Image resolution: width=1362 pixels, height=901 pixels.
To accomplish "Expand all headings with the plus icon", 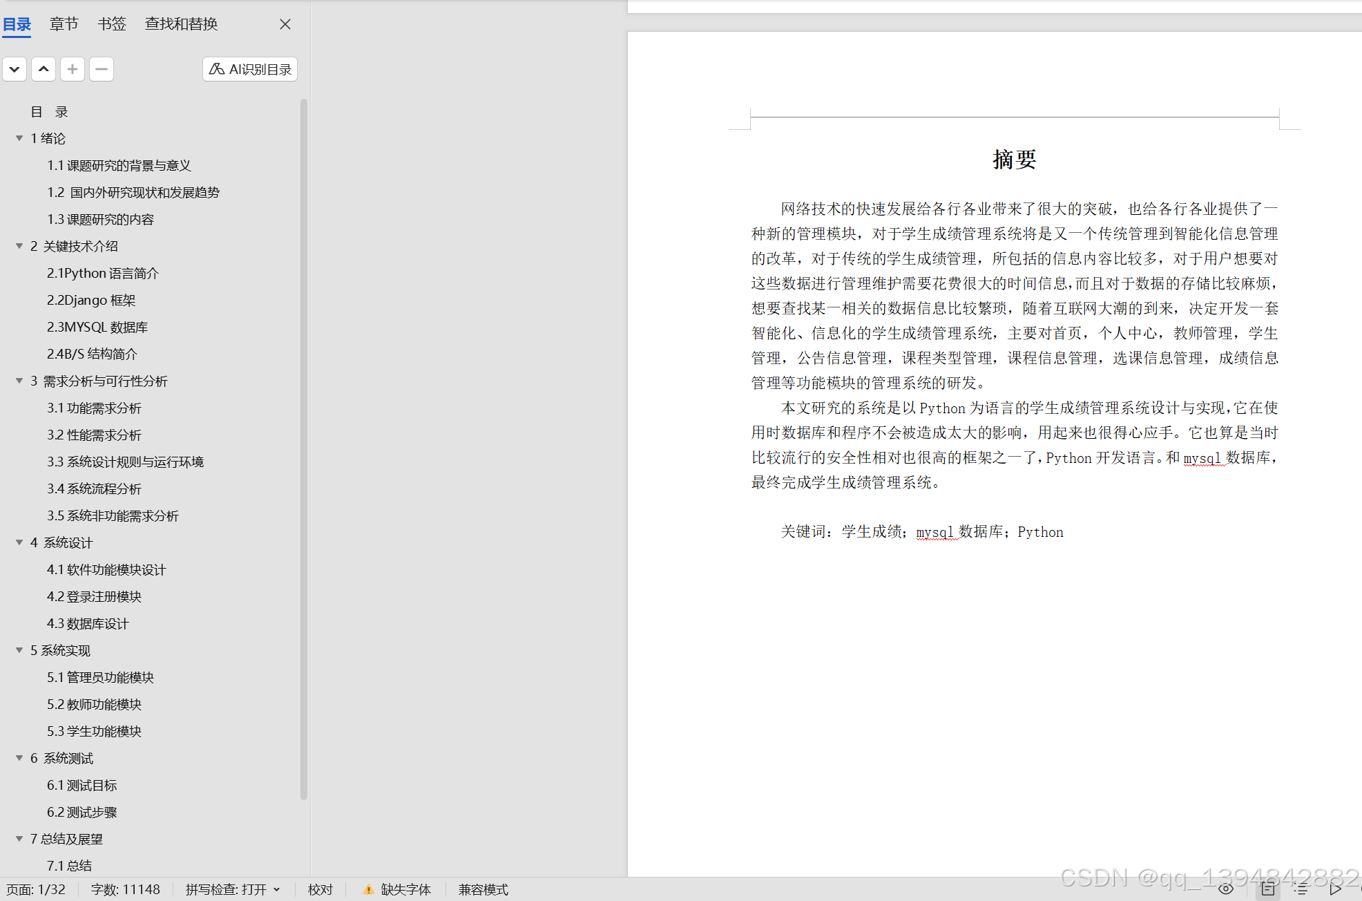I will (72, 69).
